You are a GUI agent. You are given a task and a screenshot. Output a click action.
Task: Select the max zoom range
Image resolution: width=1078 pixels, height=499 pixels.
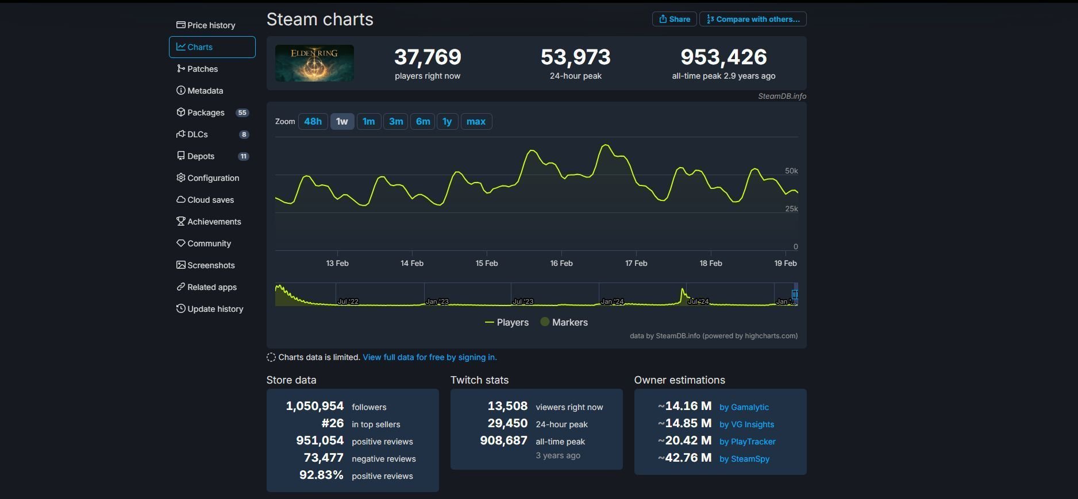click(476, 121)
